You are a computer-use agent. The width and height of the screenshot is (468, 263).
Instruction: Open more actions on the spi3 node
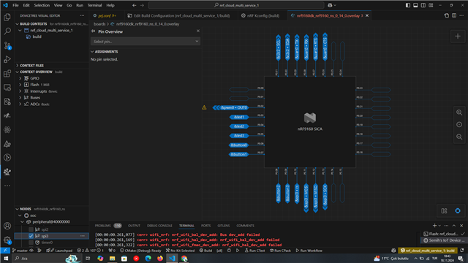point(83,236)
